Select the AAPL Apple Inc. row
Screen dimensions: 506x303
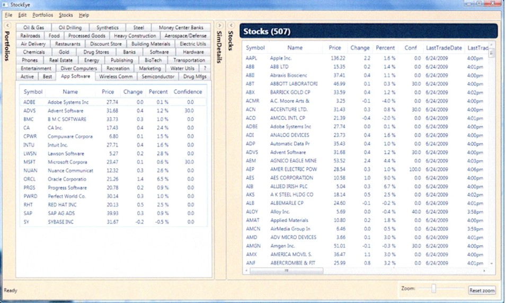pyautogui.click(x=366, y=58)
